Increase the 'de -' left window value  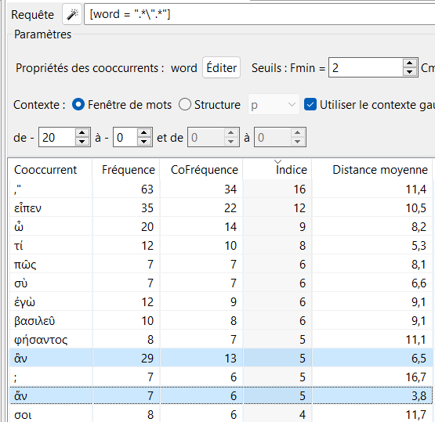tap(82, 133)
